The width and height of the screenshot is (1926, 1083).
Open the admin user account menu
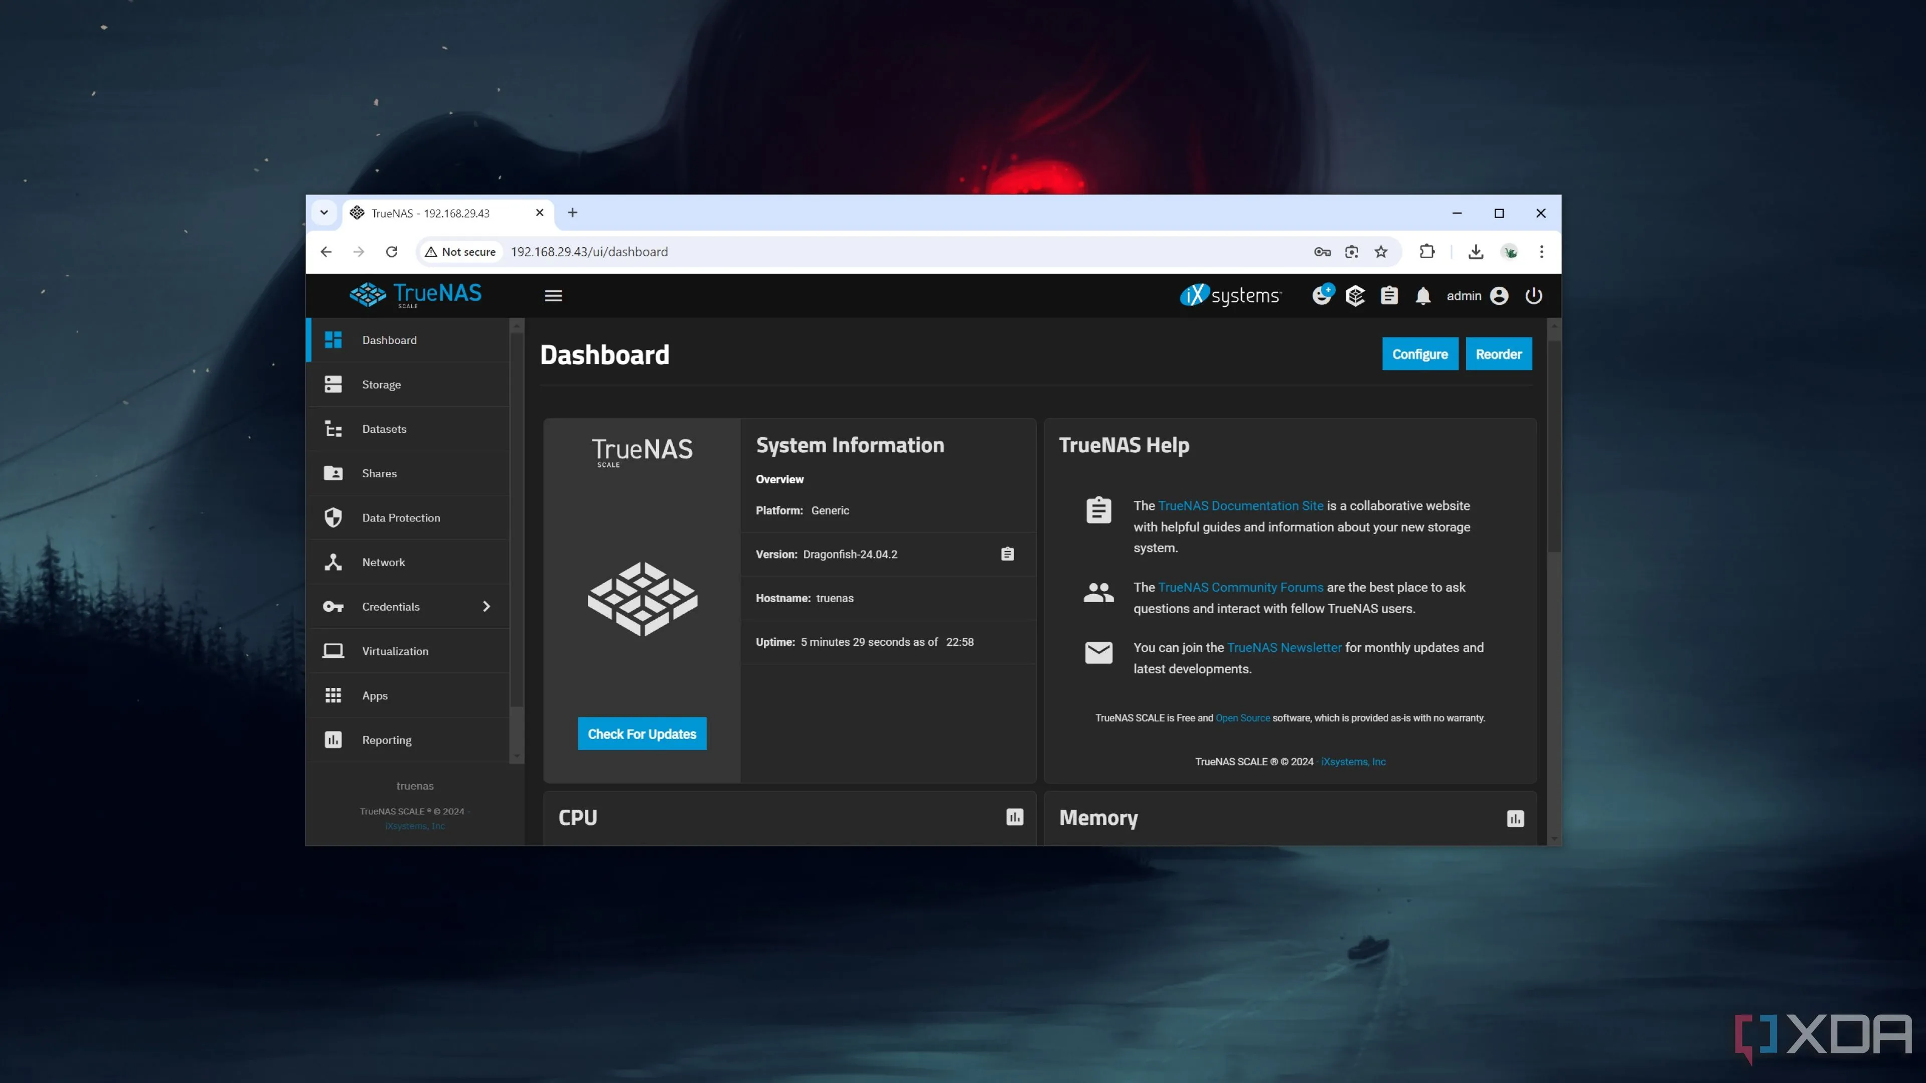(1477, 296)
